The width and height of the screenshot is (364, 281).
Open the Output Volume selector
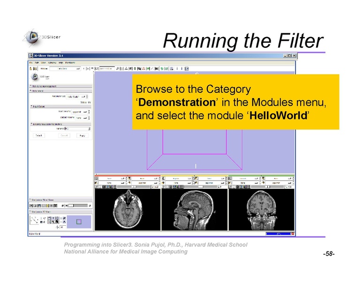[x=81, y=118]
